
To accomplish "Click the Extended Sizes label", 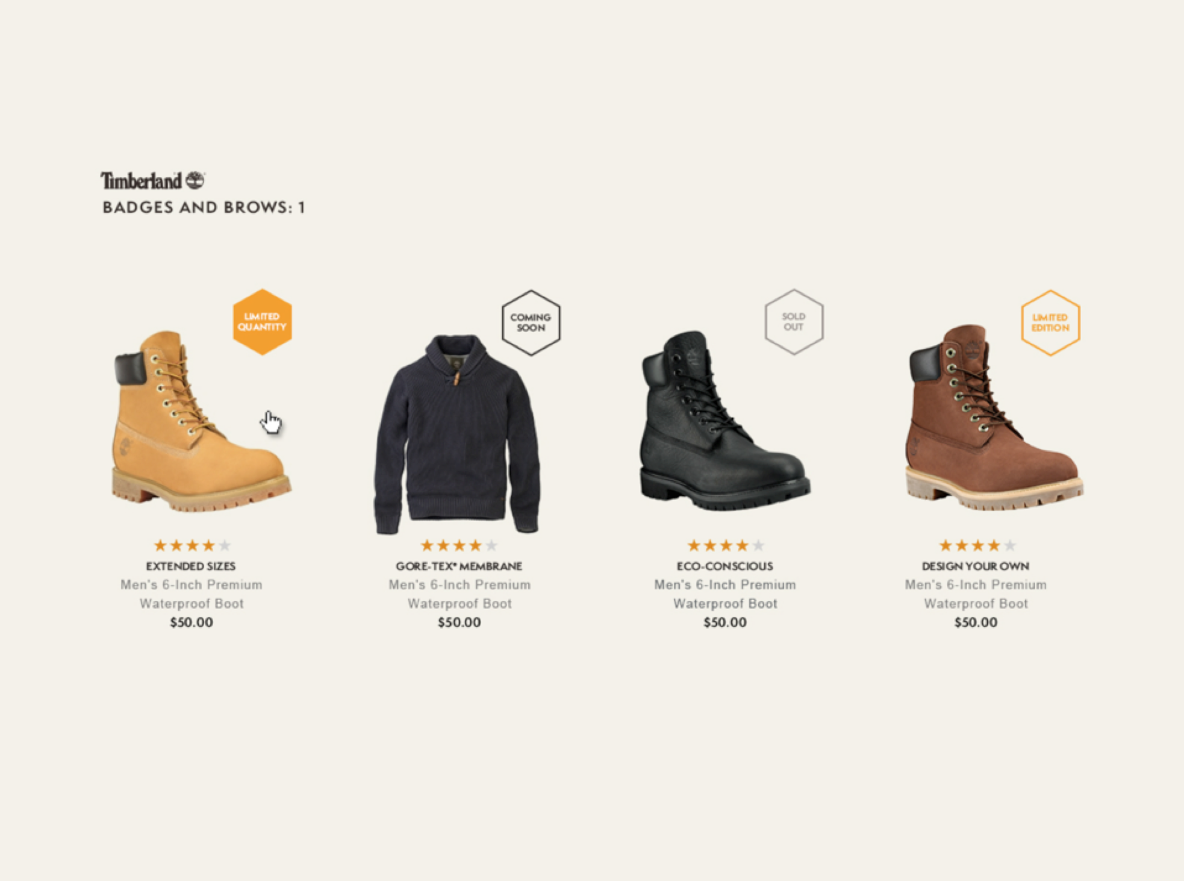I will click(x=191, y=566).
